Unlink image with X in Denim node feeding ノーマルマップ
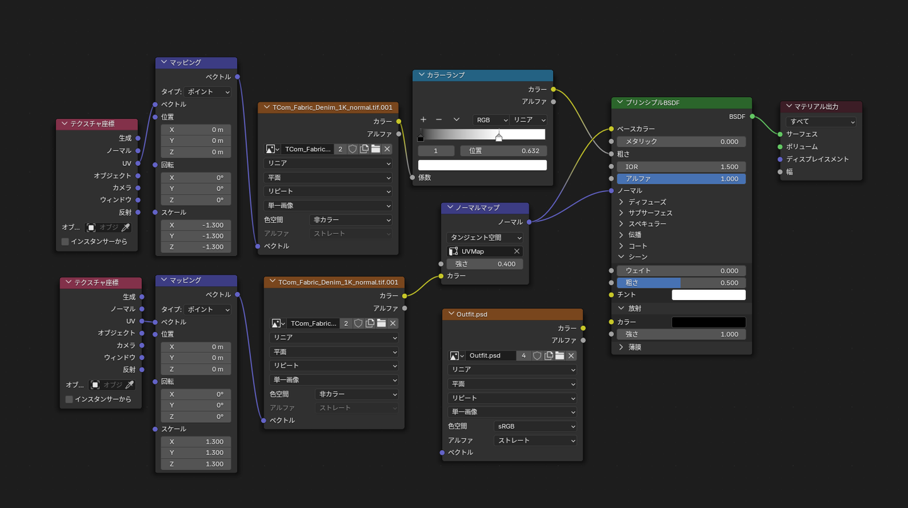This screenshot has height=508, width=908. pos(393,323)
